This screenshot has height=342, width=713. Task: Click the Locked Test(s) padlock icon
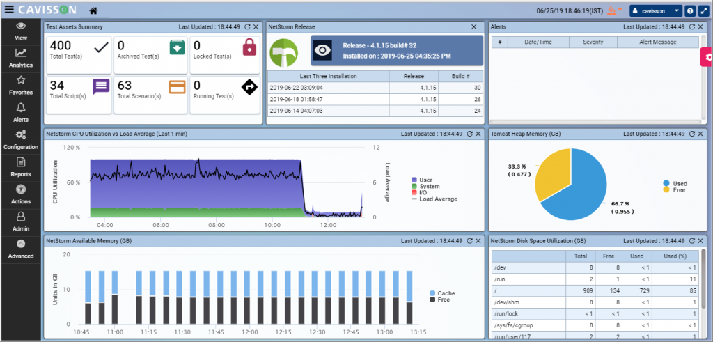click(x=249, y=47)
